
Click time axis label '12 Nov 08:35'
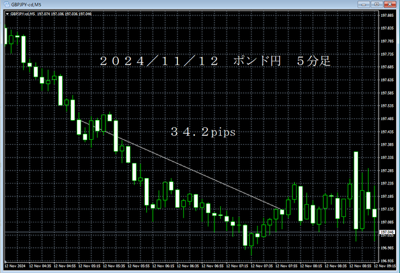point(335,266)
